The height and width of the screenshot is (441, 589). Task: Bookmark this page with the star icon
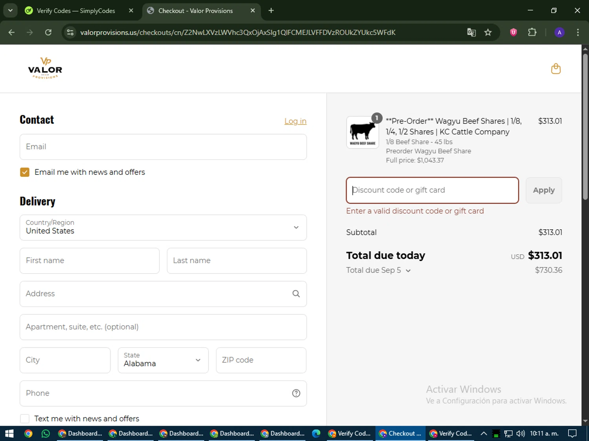(488, 32)
